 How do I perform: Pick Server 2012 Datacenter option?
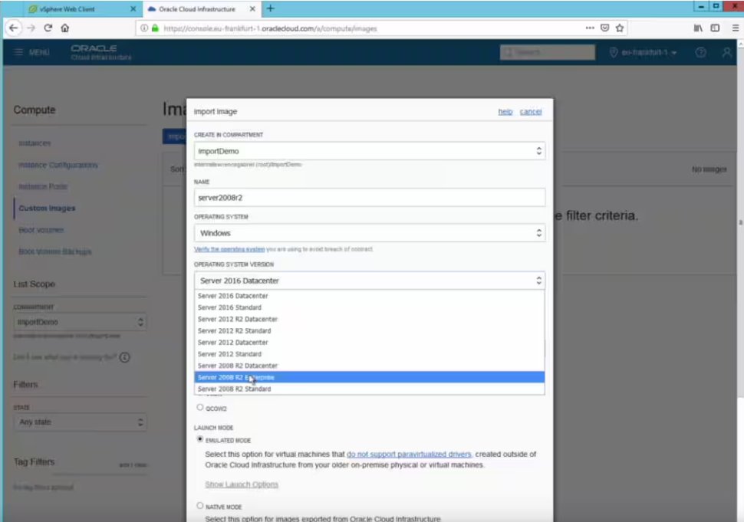(369, 343)
